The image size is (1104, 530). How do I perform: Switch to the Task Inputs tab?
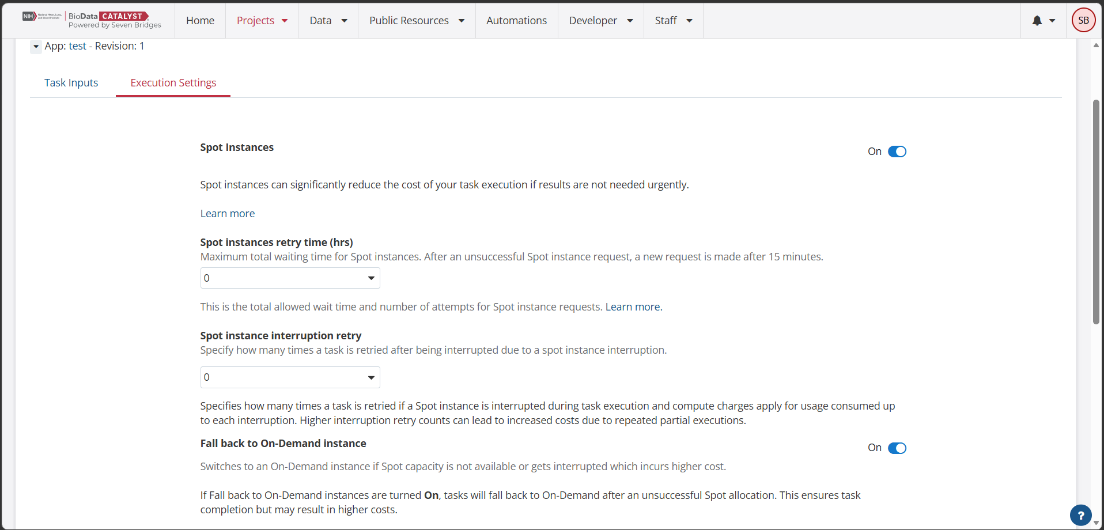tap(71, 83)
